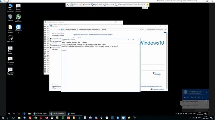
Task: Expand the address bar history dropdown in Система
Action: tap(141, 30)
